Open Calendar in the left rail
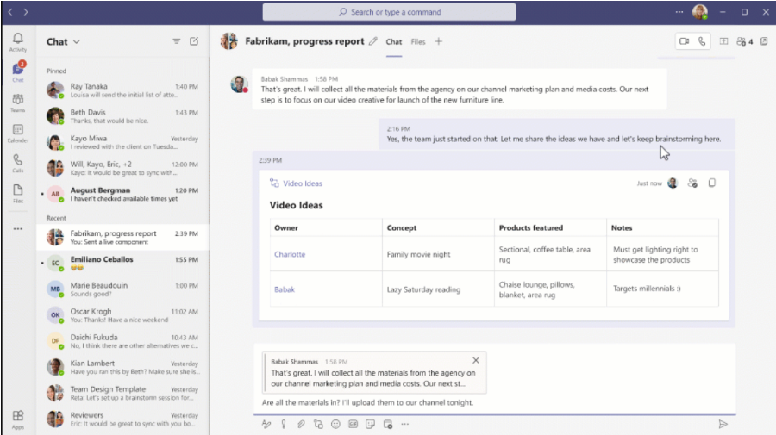 pos(17,134)
